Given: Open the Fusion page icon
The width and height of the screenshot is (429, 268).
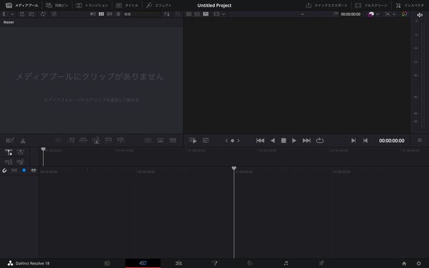Looking at the screenshot, I should pyautogui.click(x=214, y=263).
